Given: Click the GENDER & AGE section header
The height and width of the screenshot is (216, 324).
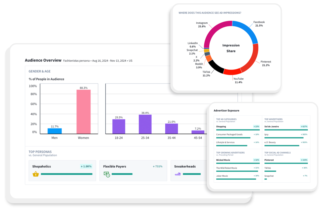Looking at the screenshot, I should tap(39, 71).
